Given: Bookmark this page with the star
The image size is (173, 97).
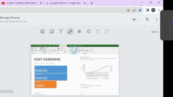Looking at the screenshot, I should point(140,10).
